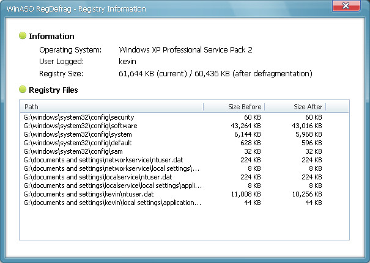Sort the list by Size After column
This screenshot has height=263, width=370.
(x=295, y=107)
